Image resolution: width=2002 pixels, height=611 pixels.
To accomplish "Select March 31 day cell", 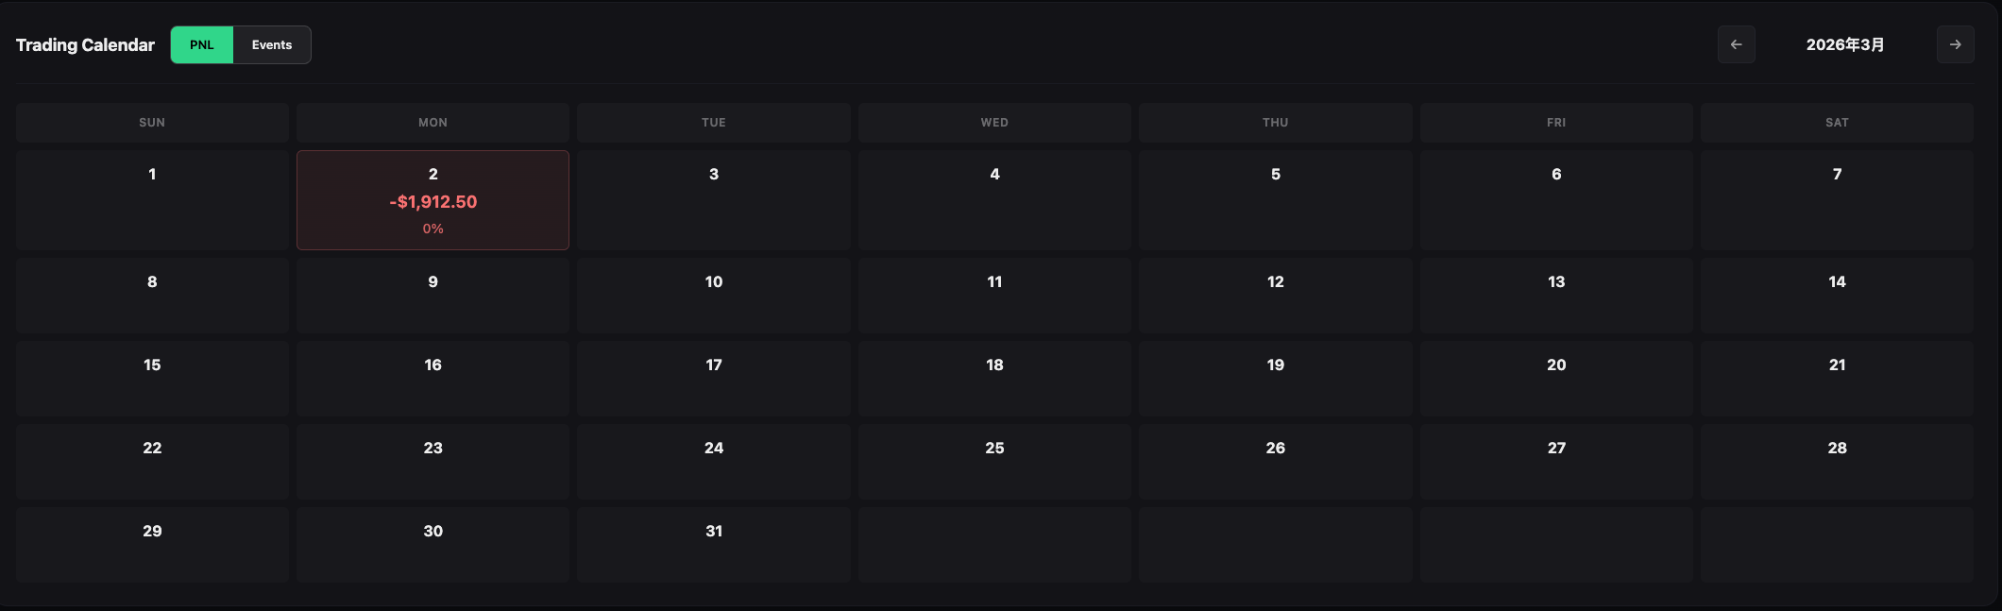I will tap(714, 544).
